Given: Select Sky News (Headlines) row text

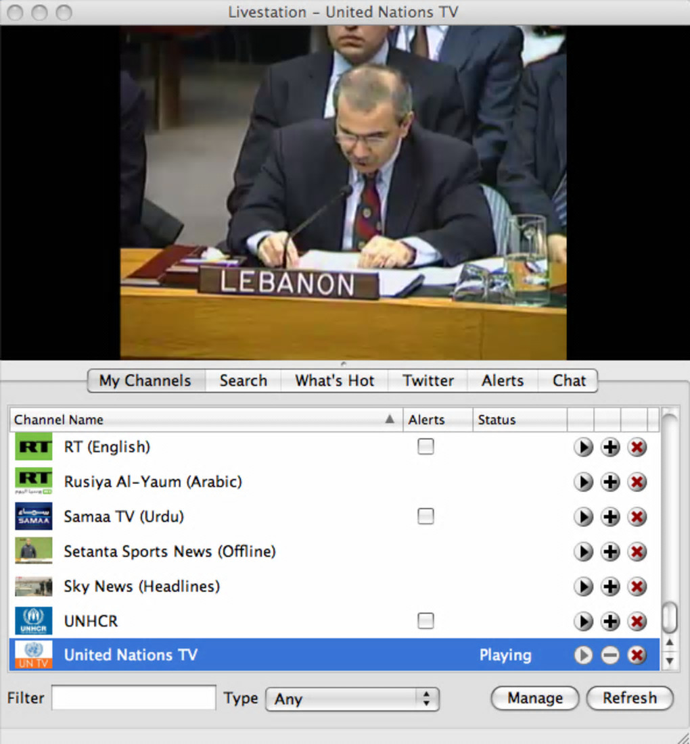Looking at the screenshot, I should point(142,587).
